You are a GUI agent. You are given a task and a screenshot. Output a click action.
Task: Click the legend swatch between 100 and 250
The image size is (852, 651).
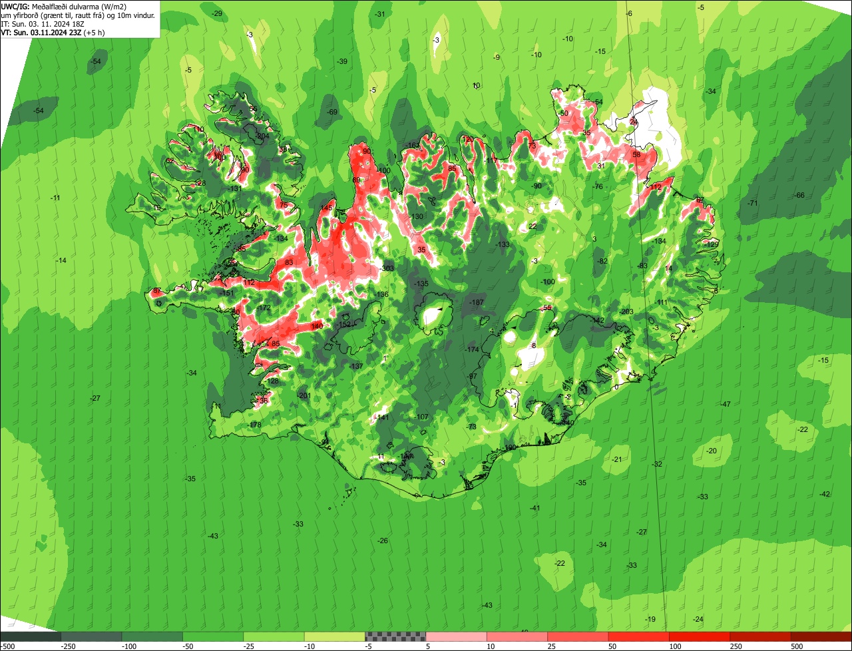click(700, 636)
